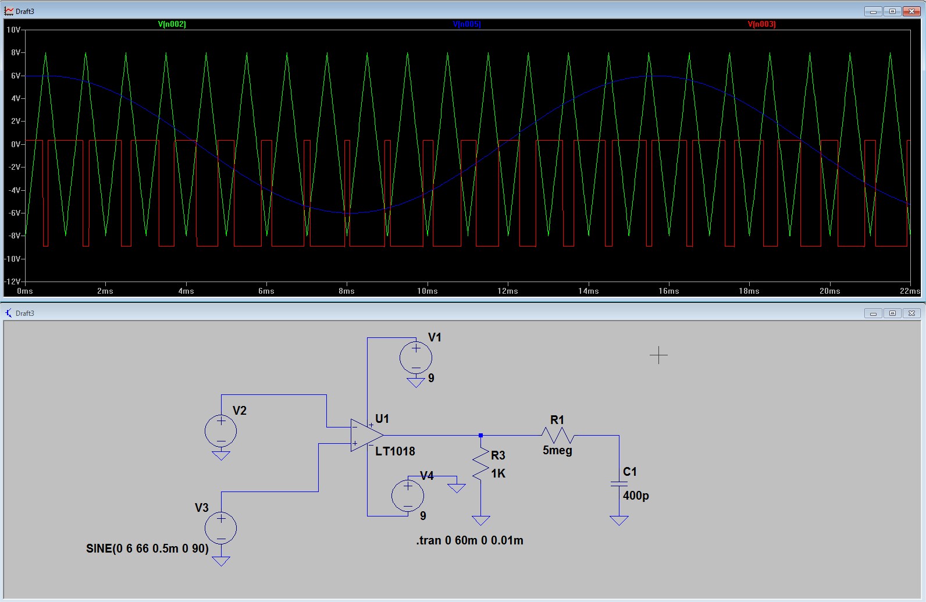Restore down the schematic window
Viewport: 926px width, 602px height.
[x=892, y=313]
